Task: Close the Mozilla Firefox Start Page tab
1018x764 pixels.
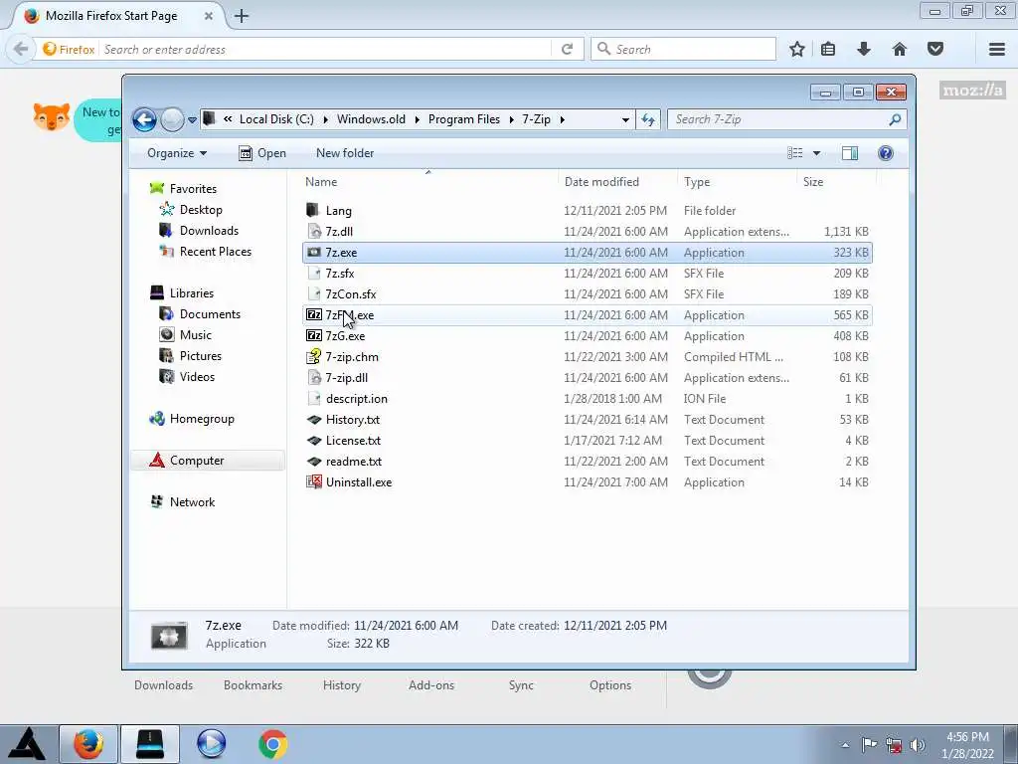Action: 209,16
